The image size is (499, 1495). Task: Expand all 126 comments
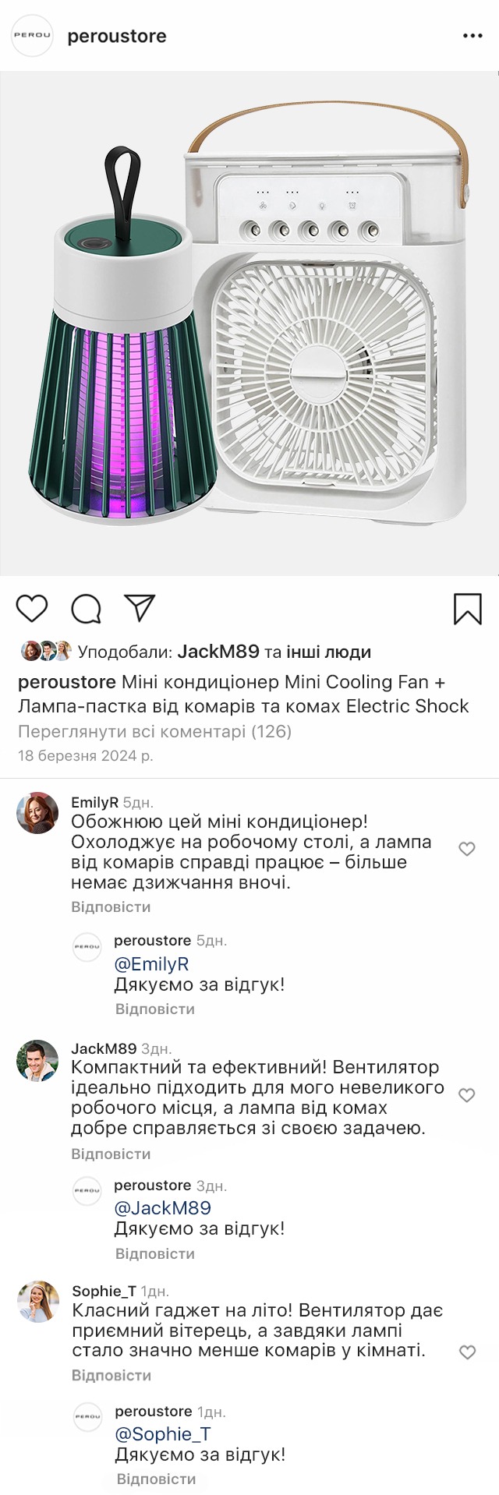[x=154, y=732]
